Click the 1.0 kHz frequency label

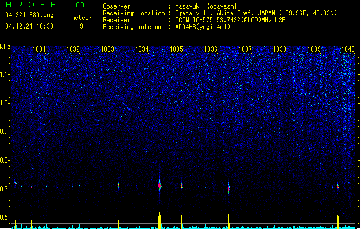click(5, 103)
